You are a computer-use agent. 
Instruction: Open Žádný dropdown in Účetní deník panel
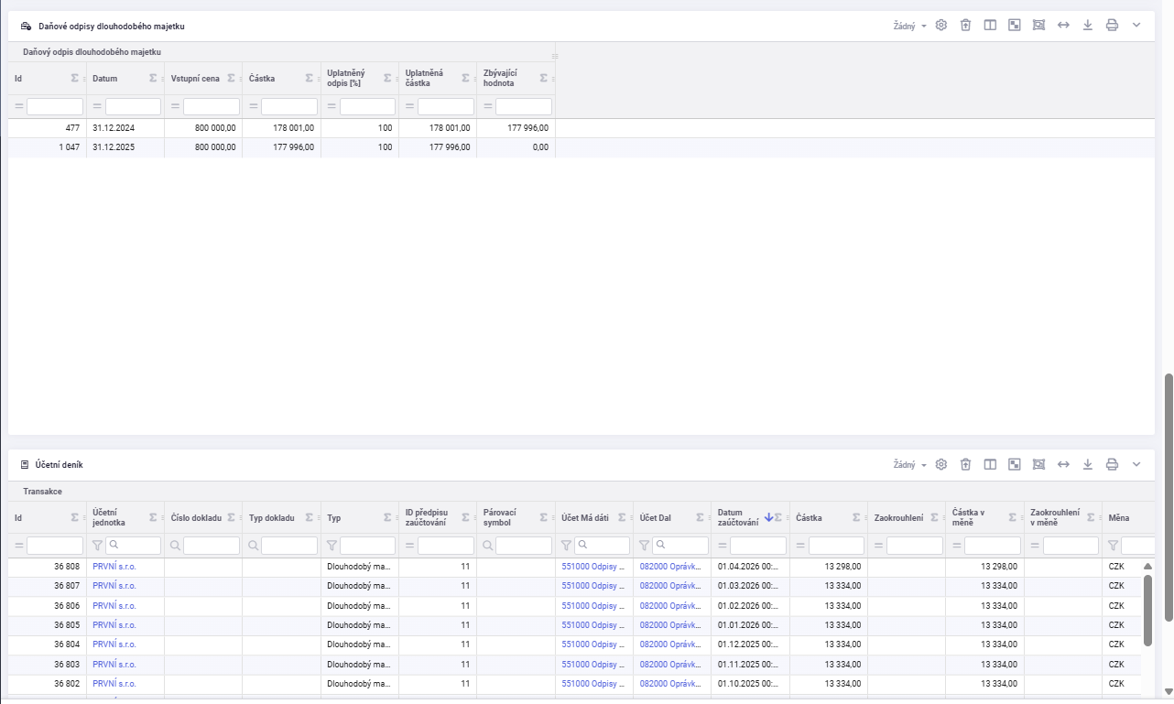(910, 464)
